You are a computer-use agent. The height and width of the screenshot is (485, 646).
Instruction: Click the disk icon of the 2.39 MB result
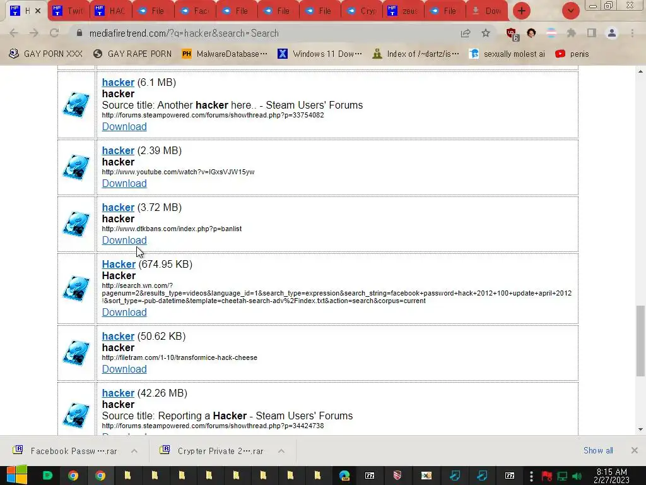tap(76, 167)
